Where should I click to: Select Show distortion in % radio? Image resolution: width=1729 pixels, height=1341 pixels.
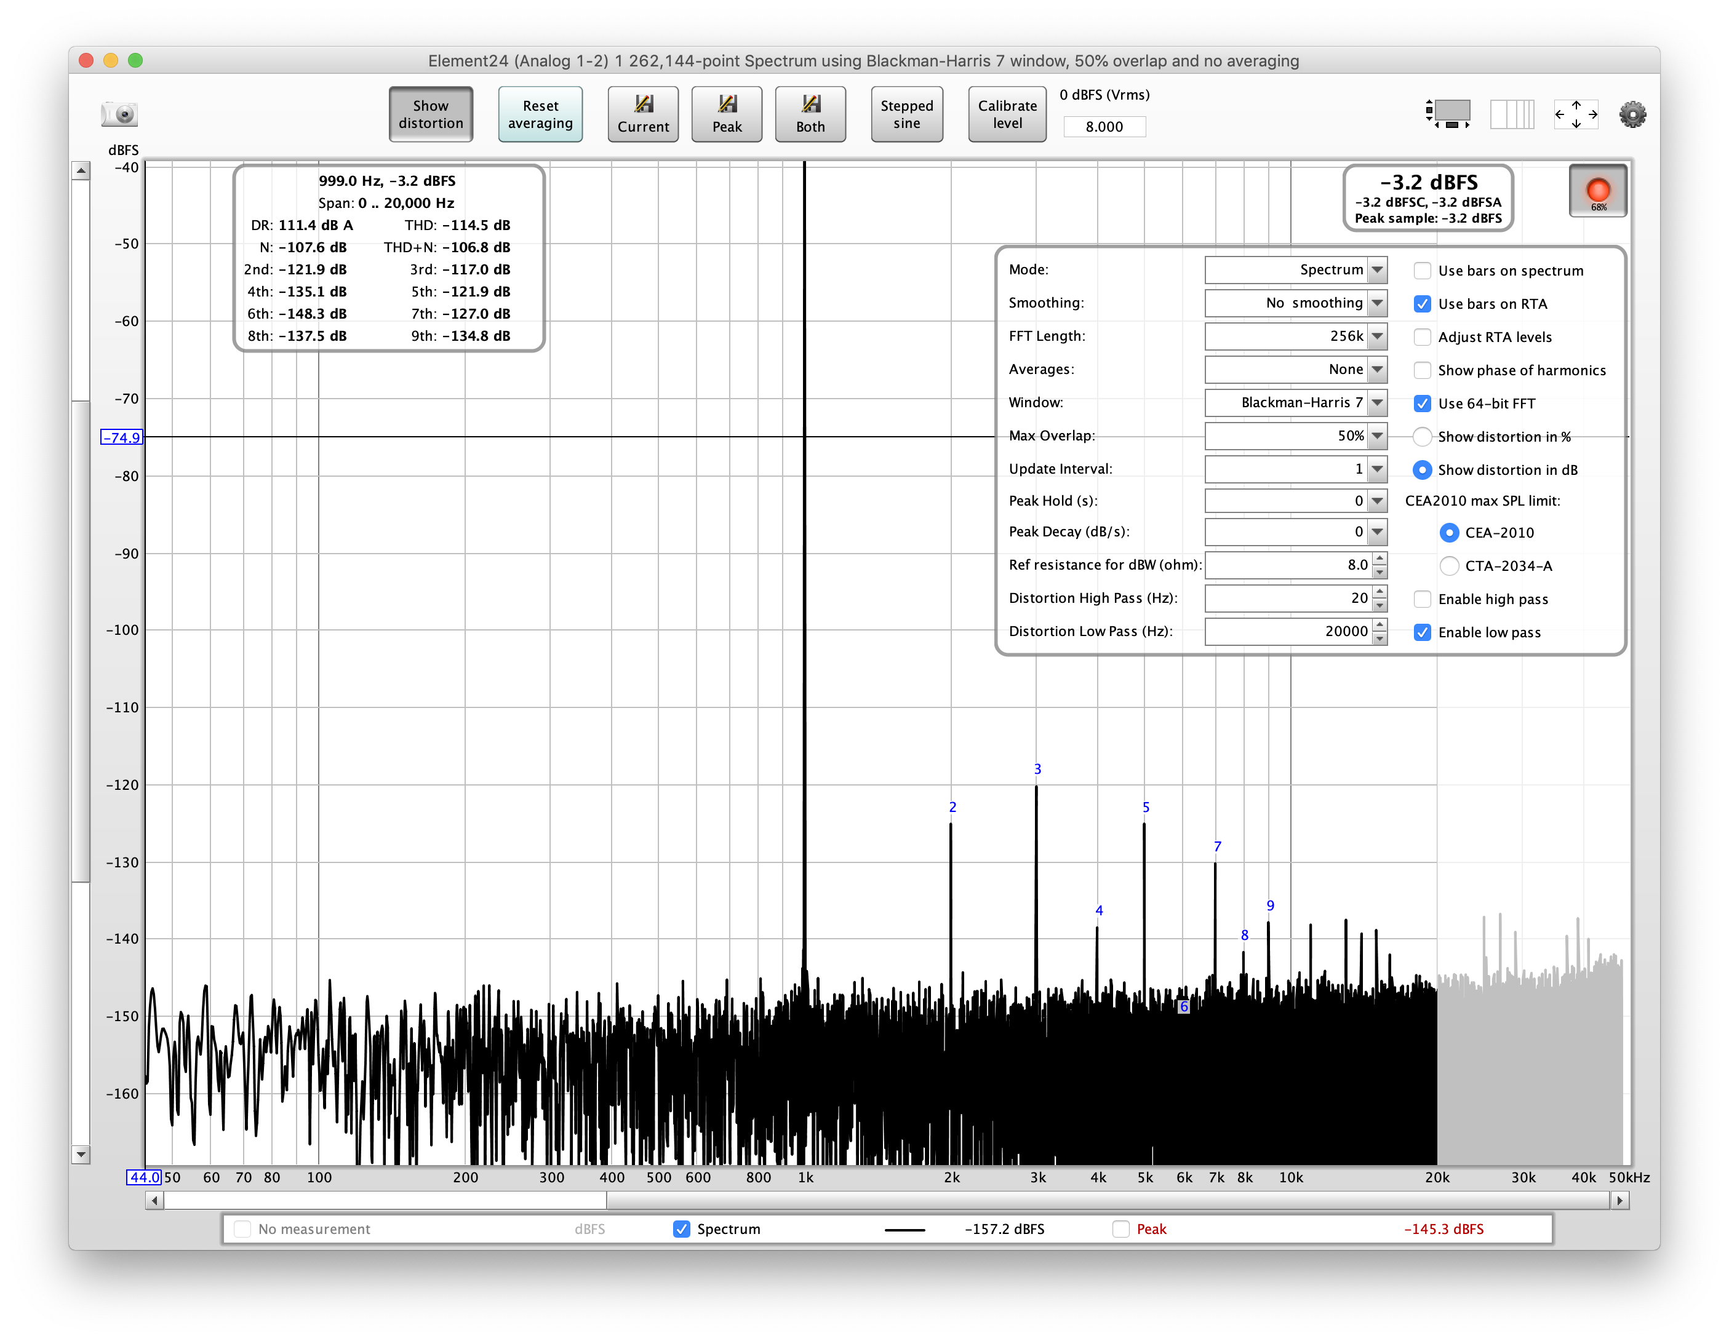(1422, 437)
